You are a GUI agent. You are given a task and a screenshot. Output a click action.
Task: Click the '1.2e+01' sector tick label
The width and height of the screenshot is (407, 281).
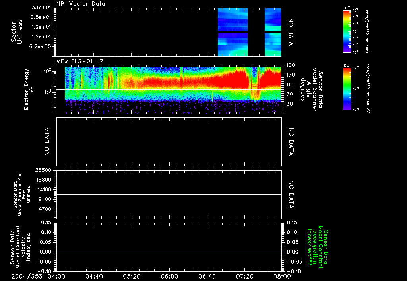(41, 37)
